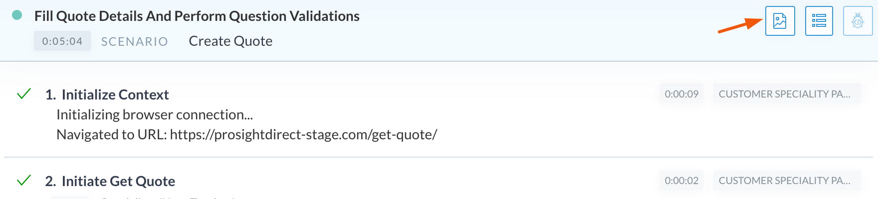
Task: Open the step list view icon
Action: (x=819, y=21)
